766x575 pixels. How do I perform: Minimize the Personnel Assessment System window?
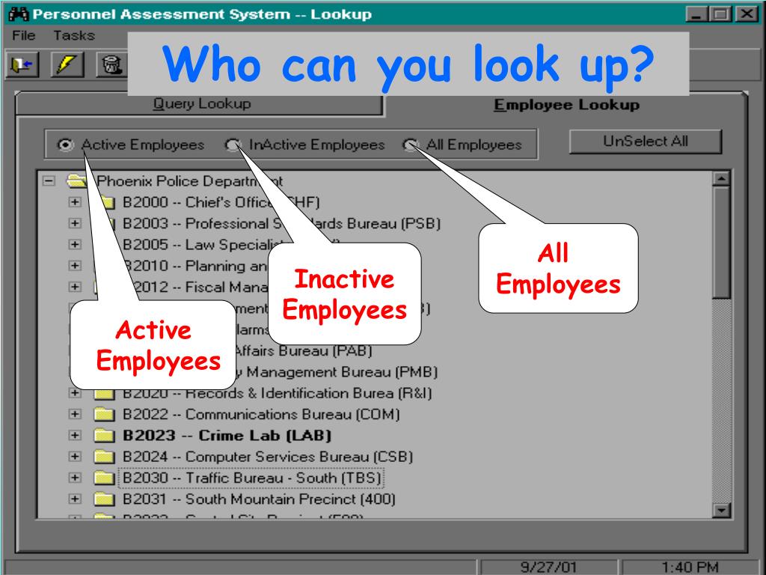click(696, 13)
